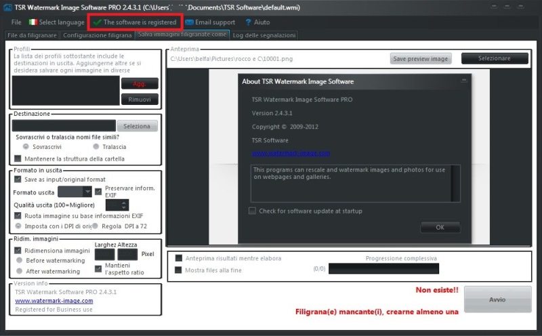Click the Profili list box
The height and width of the screenshot is (336, 542).
[66, 91]
